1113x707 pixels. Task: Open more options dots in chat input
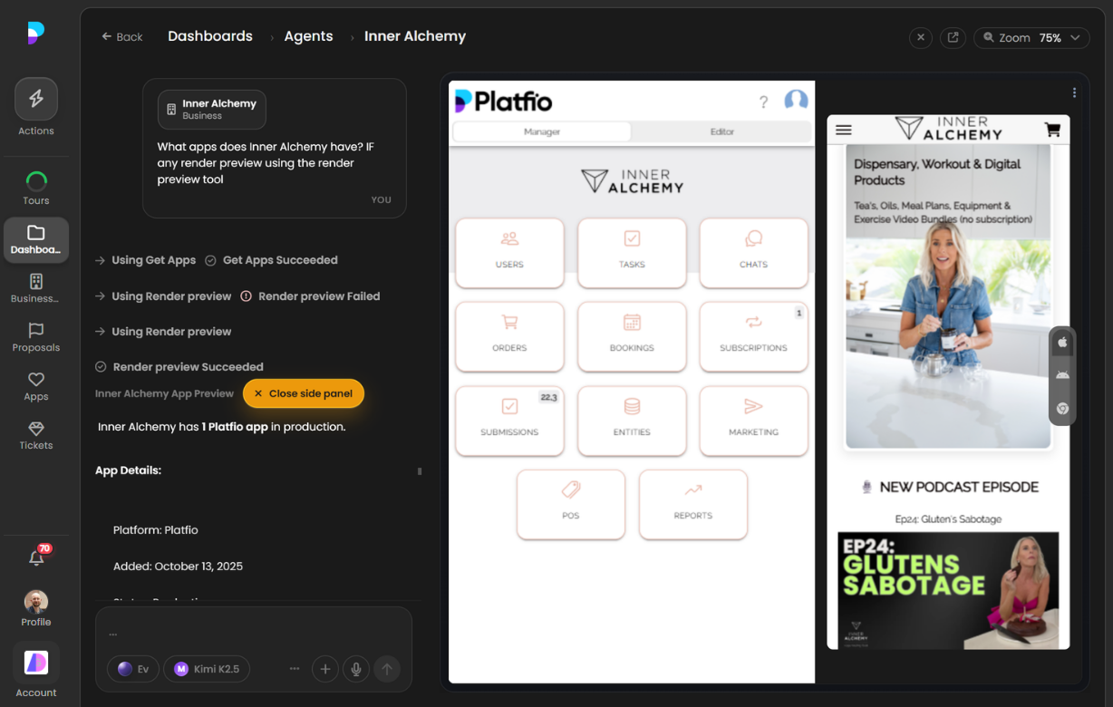295,669
